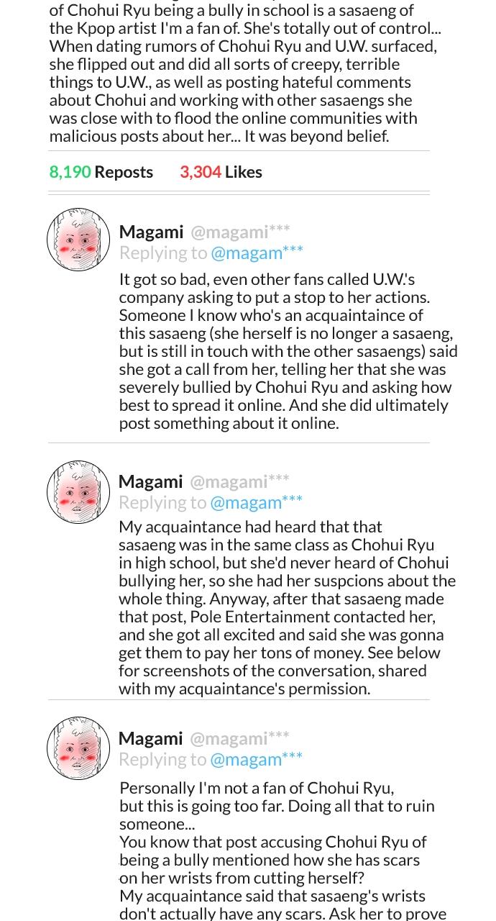Open the @magami*** handle on the "My acquaintance had heard" reply

(239, 481)
